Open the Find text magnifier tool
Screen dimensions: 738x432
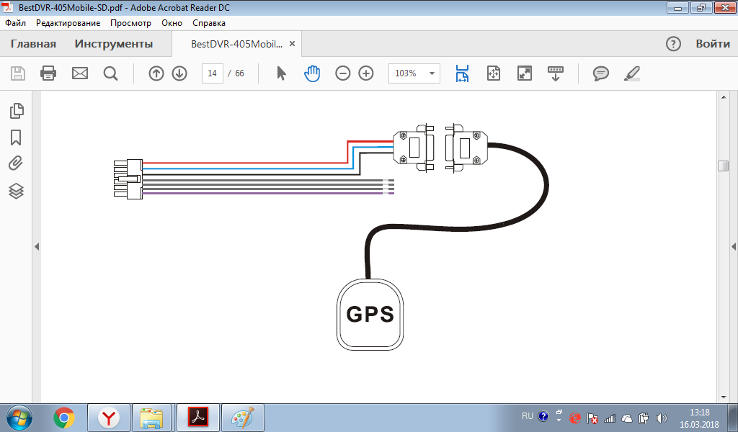click(x=110, y=73)
